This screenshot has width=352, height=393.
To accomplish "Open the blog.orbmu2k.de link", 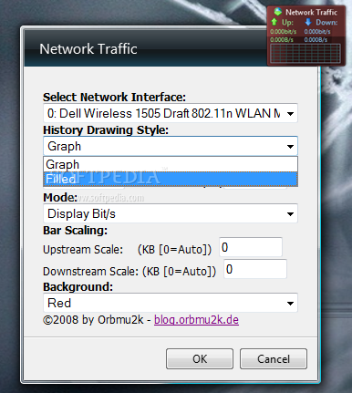I will tap(196, 320).
